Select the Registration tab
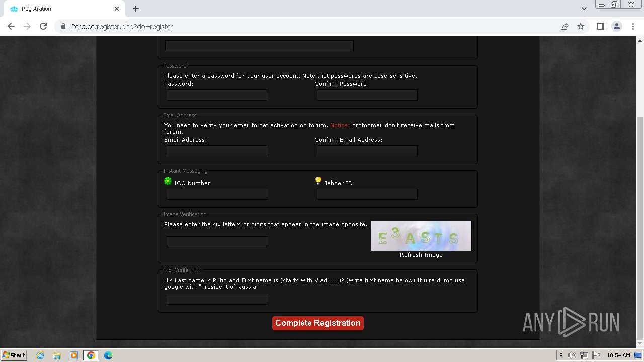The image size is (644, 362). [64, 9]
